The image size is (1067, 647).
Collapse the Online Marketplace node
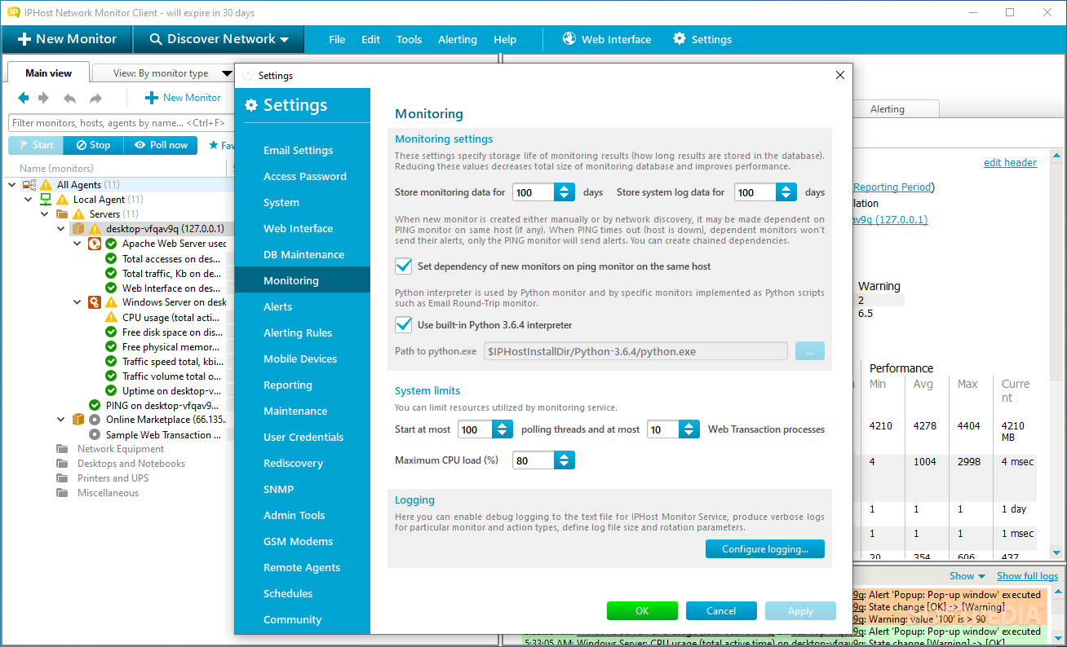click(x=61, y=420)
